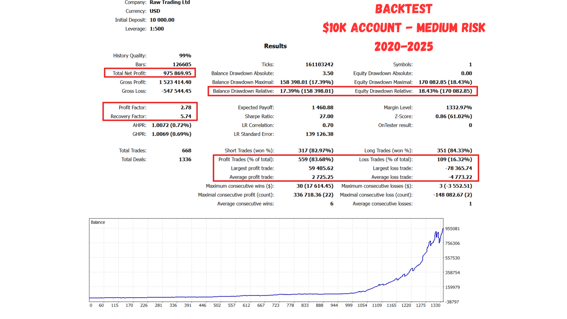Click the Total Net Profit value 975 869.95
The width and height of the screenshot is (567, 319).
tap(177, 73)
